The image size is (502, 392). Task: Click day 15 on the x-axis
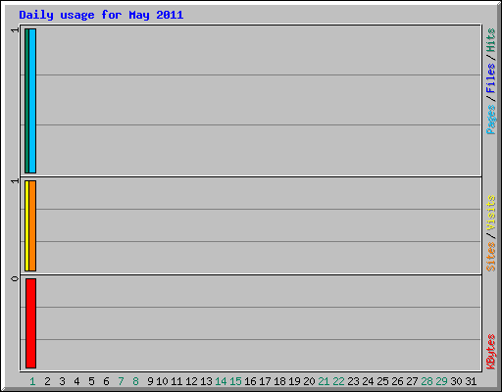pos(235,381)
